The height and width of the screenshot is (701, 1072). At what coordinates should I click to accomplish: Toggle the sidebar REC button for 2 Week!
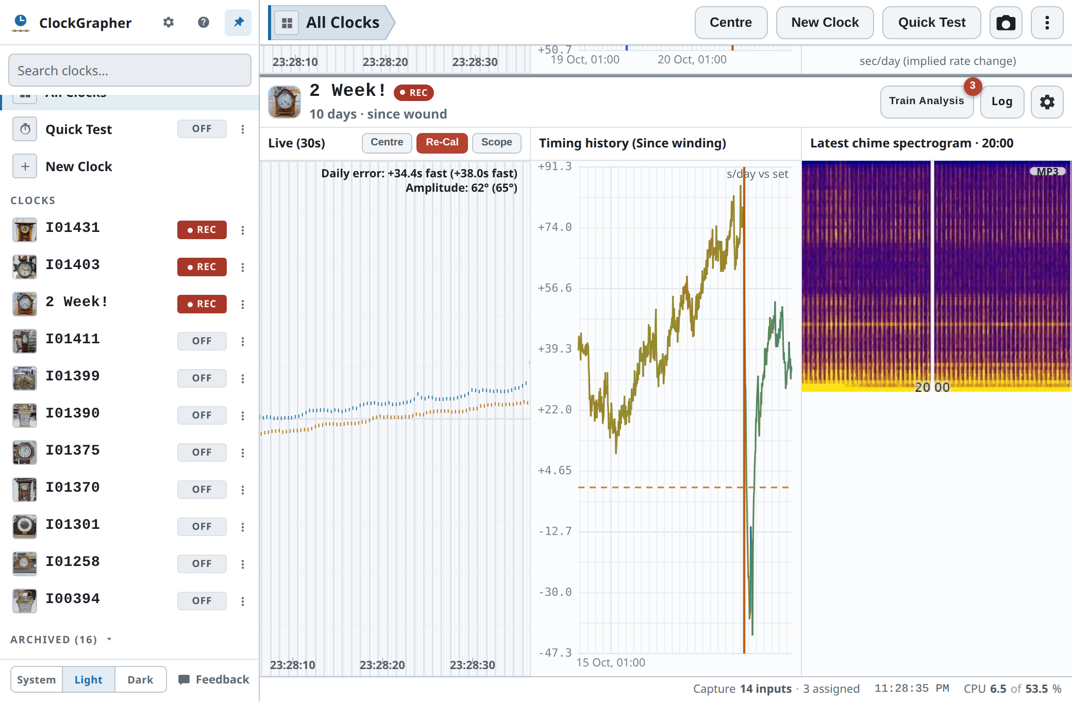(202, 304)
